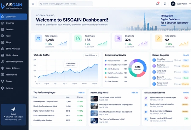The image size is (191, 130).
Task: Click Mobile App Development Dubai row
Action: (59, 106)
